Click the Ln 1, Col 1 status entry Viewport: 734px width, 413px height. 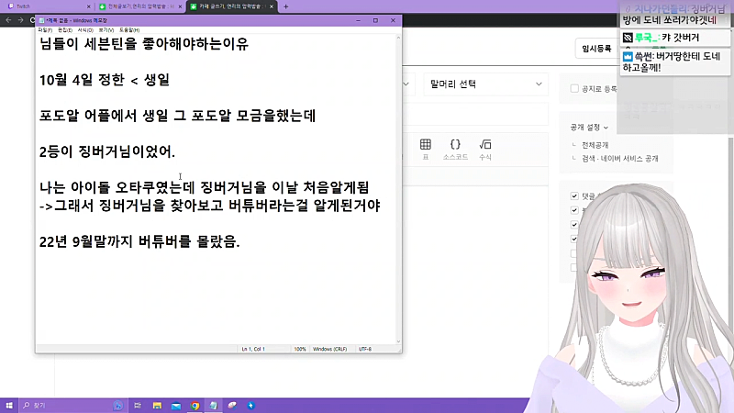pyautogui.click(x=253, y=349)
